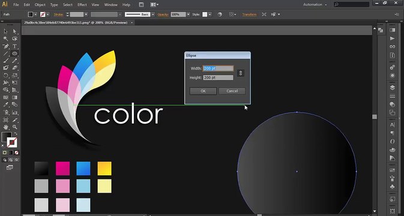
Task: Open the Transform panel link
Action: pos(249,14)
